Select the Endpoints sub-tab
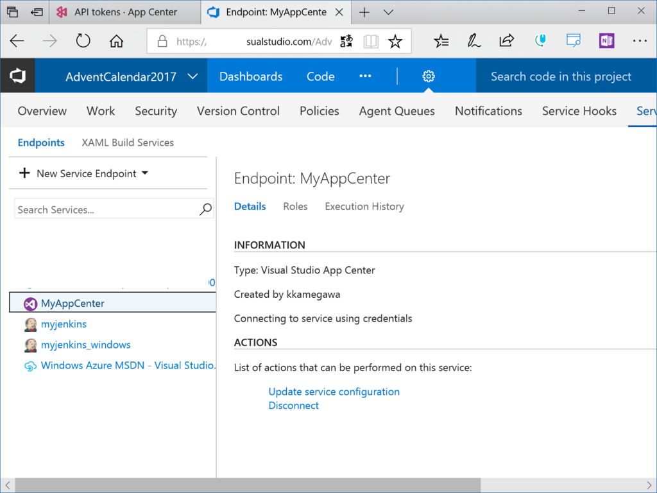The height and width of the screenshot is (493, 657). (x=41, y=143)
